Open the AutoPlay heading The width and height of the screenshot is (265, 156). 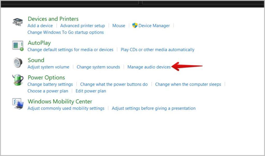(x=39, y=43)
